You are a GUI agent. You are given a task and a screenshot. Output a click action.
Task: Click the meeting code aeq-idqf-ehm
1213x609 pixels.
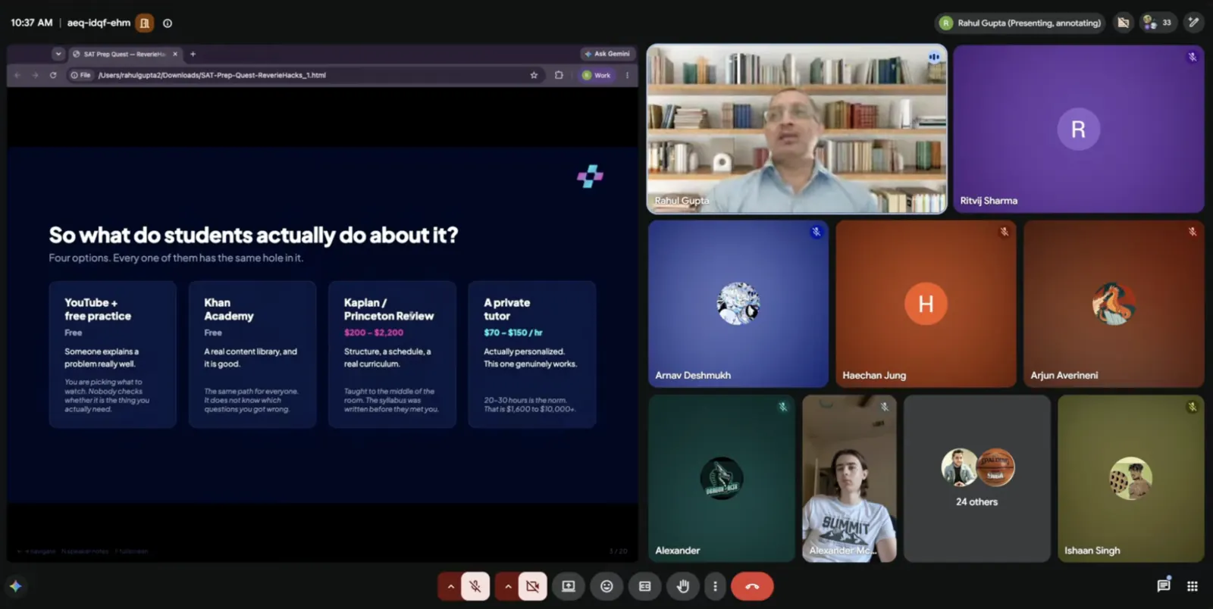[x=99, y=23]
